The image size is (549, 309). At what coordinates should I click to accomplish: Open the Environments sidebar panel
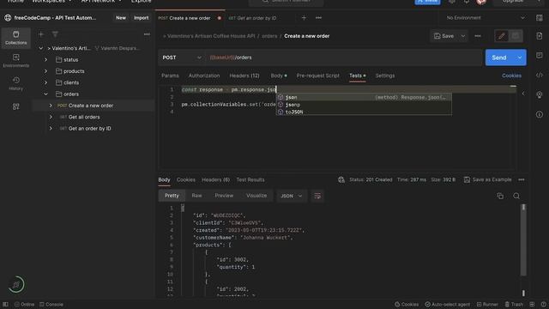15,61
